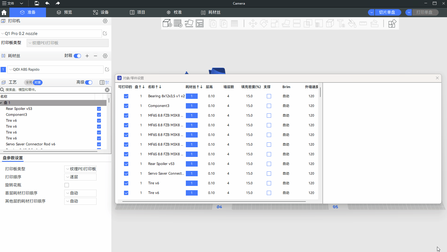The height and width of the screenshot is (252, 447).
Task: Expand the 首层耗材打印顺序 dropdown
Action: pos(80,193)
